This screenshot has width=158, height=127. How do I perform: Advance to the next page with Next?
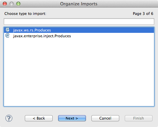click(x=72, y=118)
